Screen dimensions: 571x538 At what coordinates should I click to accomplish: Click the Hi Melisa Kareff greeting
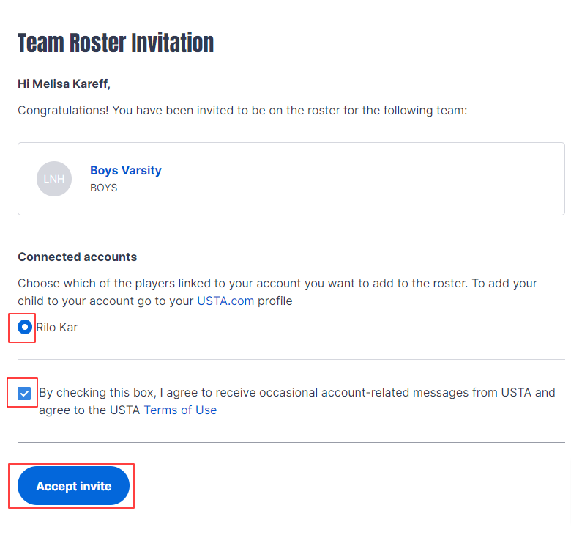point(64,84)
